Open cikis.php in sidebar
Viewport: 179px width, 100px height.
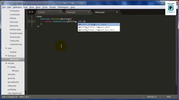(11, 74)
